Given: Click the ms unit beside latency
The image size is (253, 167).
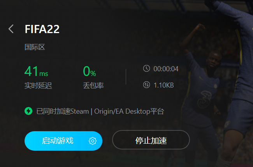Looking at the screenshot, I should [x=44, y=74].
